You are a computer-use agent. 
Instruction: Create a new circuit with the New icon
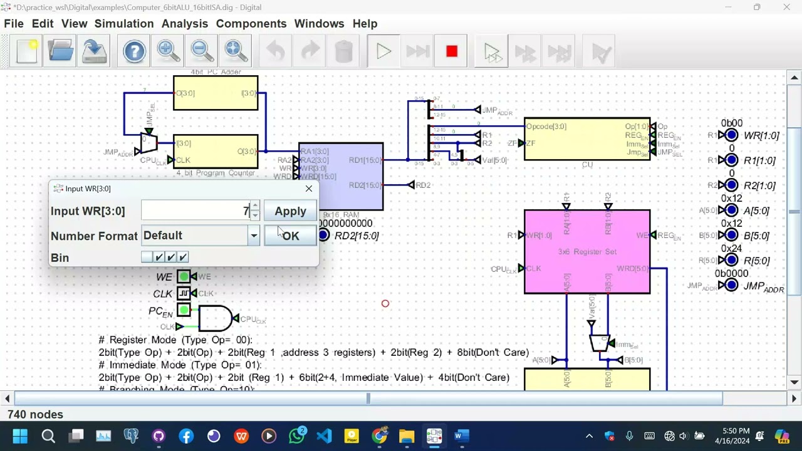click(27, 51)
